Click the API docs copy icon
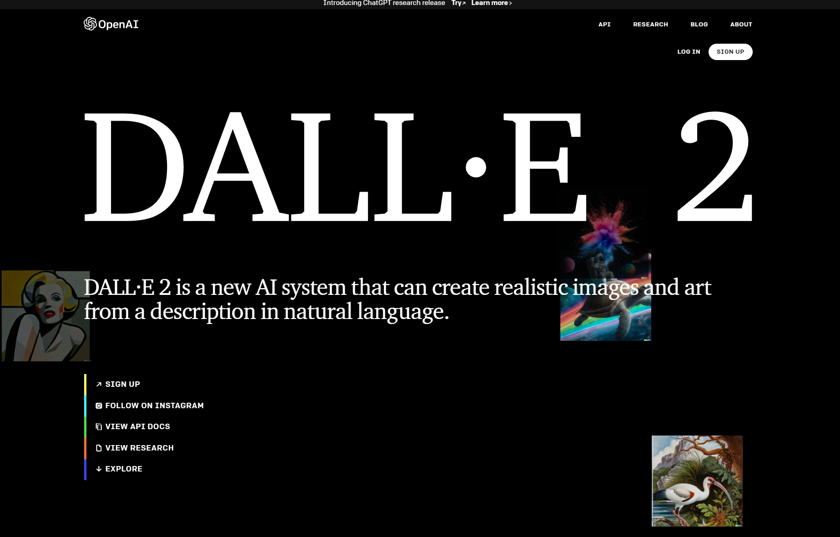840x537 pixels. (99, 426)
